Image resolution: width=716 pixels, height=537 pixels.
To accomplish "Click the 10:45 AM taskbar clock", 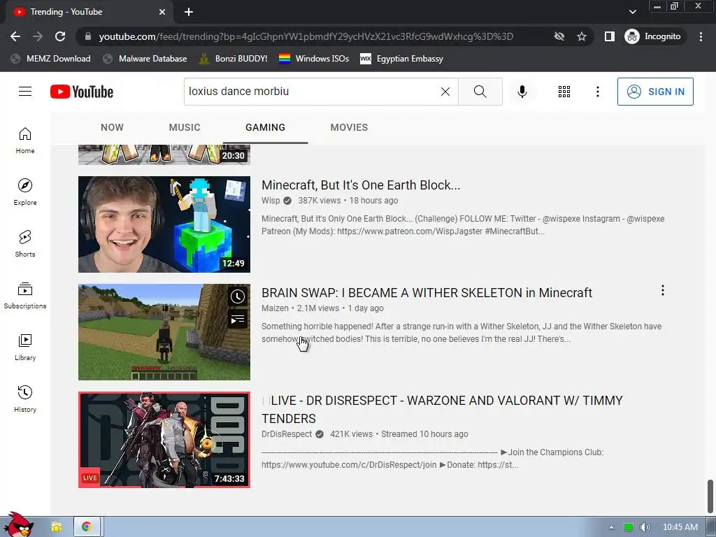I will coord(680,527).
